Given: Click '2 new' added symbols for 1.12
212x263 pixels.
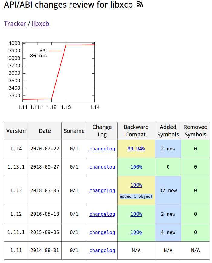Looking at the screenshot, I should [168, 214].
